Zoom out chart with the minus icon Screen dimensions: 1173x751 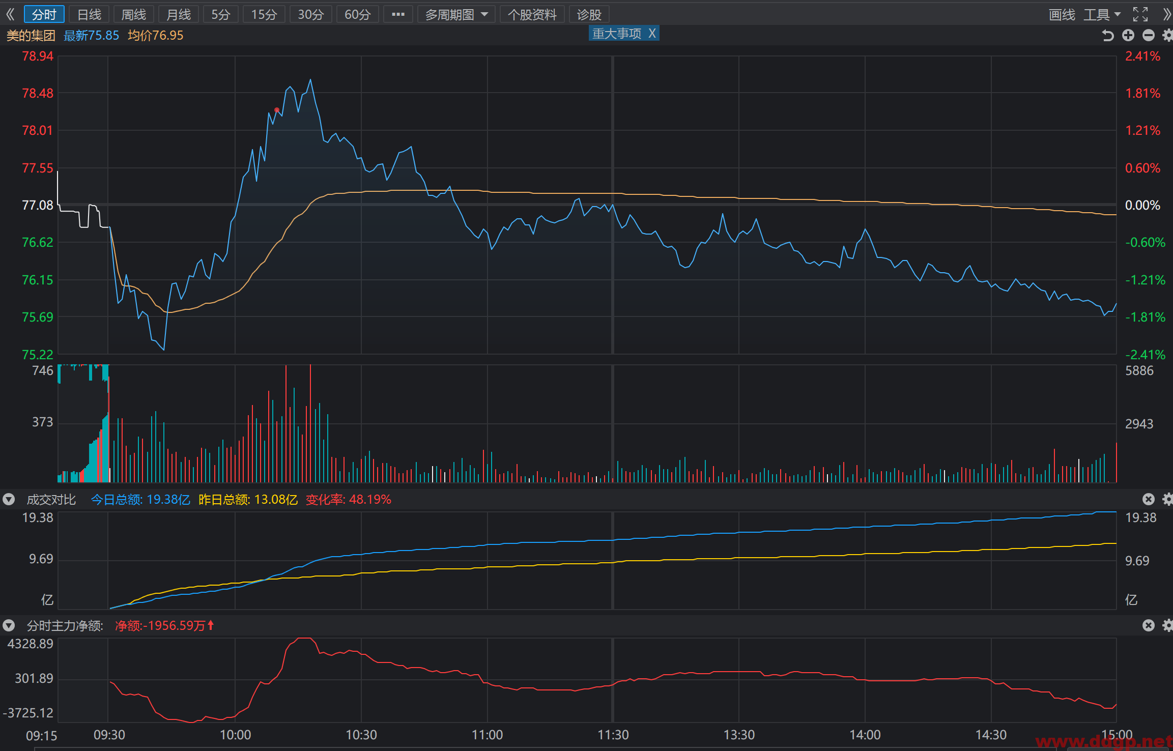(x=1149, y=35)
